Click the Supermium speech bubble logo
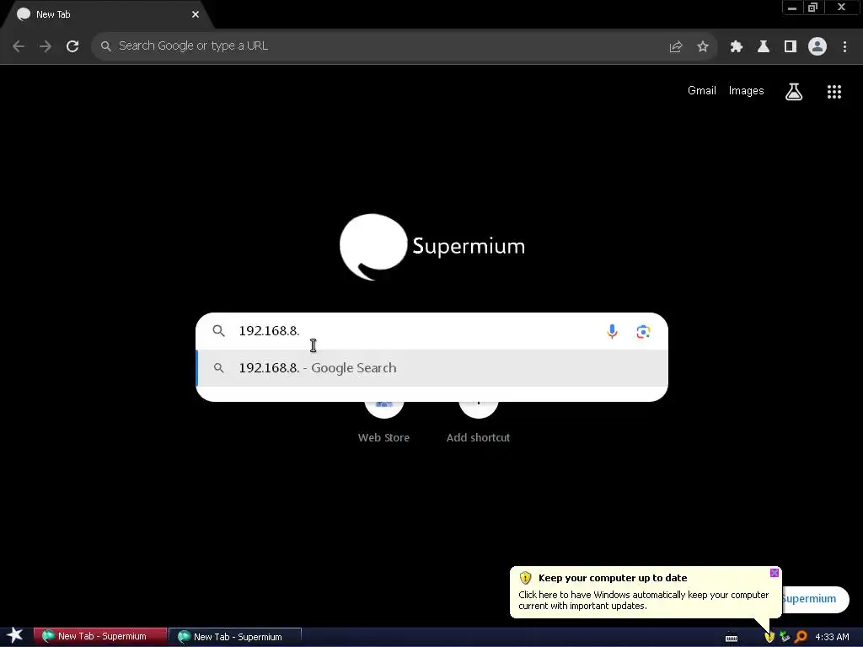The width and height of the screenshot is (863, 647). pyautogui.click(x=373, y=247)
